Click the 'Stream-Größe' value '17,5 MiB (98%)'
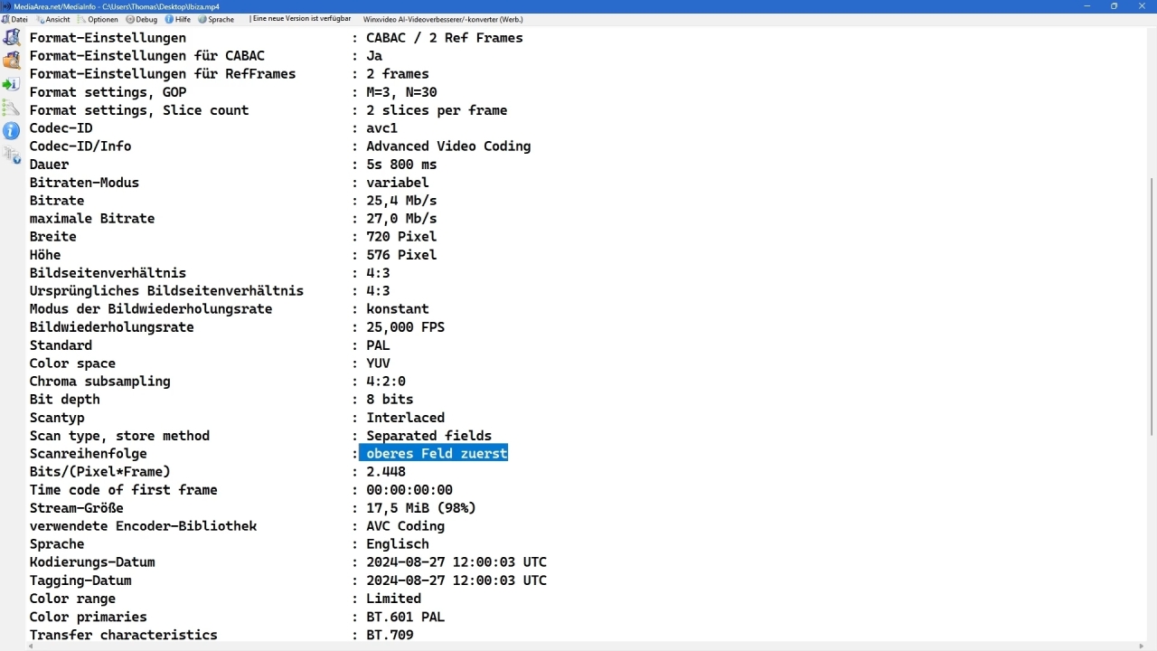 click(421, 508)
